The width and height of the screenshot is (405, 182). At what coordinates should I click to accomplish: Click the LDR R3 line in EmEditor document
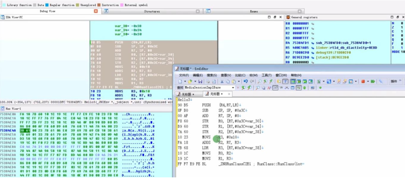coord(220,148)
